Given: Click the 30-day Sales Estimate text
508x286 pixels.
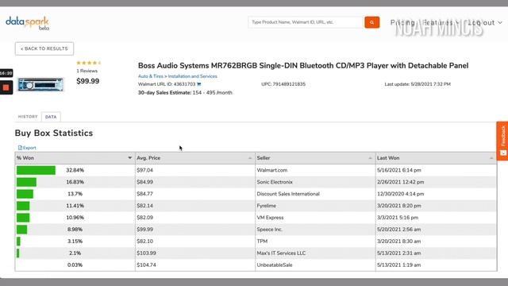Looking at the screenshot, I should (x=185, y=93).
